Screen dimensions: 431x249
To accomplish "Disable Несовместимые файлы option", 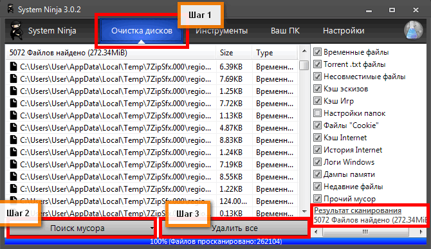I will click(x=318, y=77).
